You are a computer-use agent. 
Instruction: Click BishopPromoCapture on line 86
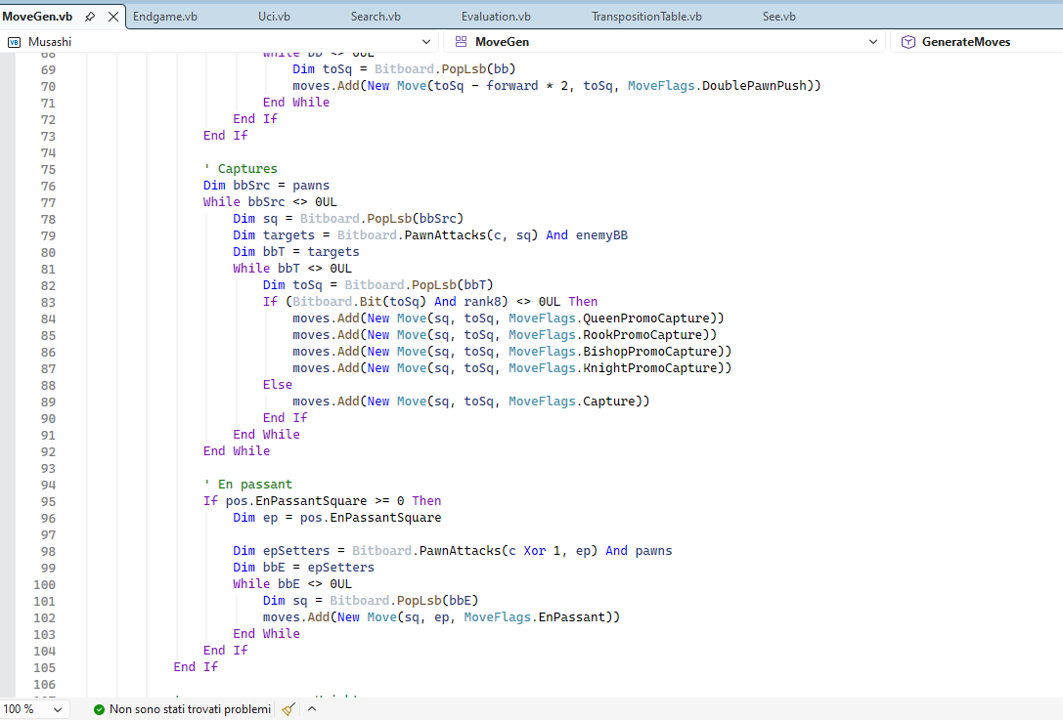[x=650, y=352]
